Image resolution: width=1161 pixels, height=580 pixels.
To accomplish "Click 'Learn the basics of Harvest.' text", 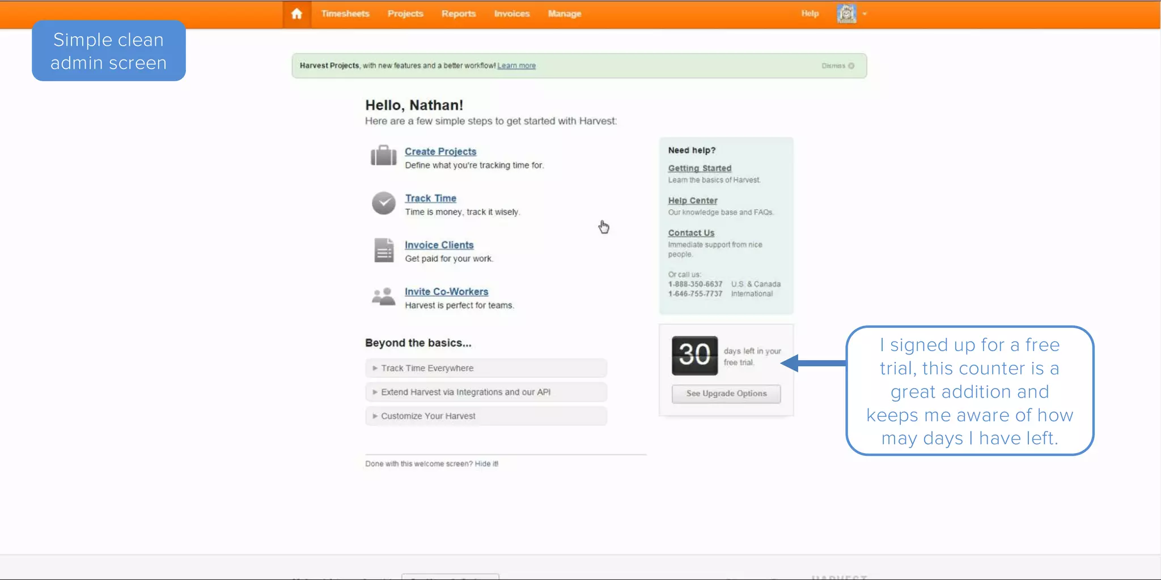I will (x=714, y=180).
